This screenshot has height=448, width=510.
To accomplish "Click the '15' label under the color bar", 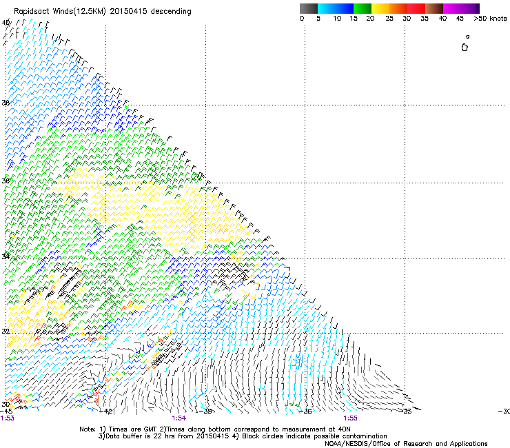I will coord(354,19).
